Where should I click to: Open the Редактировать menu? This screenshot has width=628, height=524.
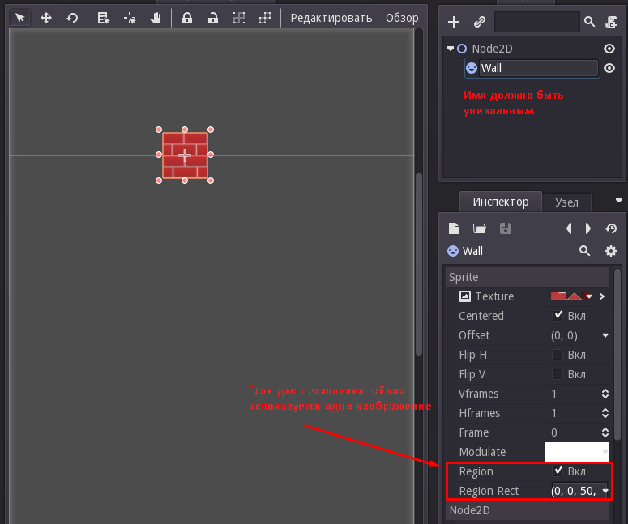331,18
